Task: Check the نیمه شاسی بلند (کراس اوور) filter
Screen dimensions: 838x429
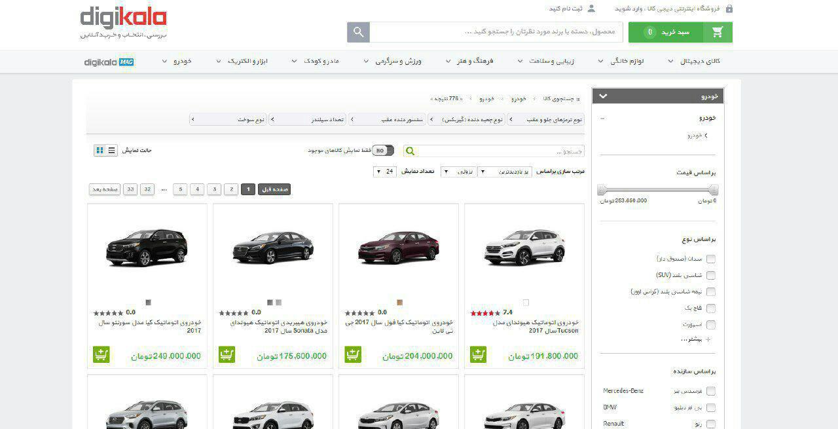Action: (711, 292)
